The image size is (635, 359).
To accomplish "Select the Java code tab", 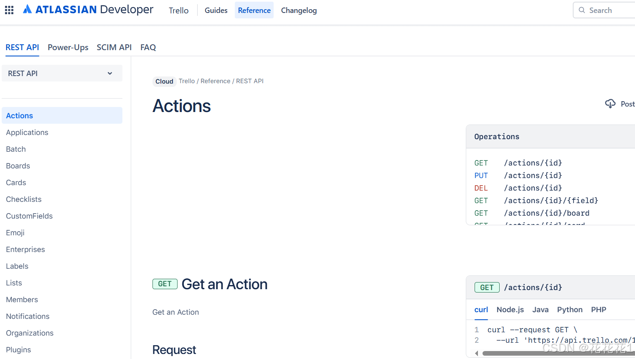I will tap(541, 310).
